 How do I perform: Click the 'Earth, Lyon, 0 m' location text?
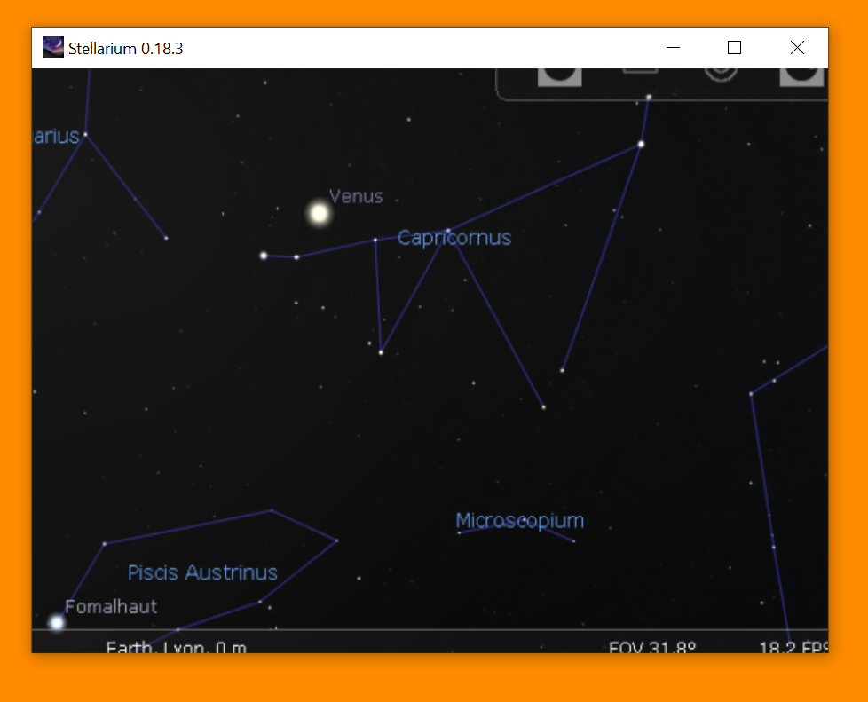coord(176,647)
